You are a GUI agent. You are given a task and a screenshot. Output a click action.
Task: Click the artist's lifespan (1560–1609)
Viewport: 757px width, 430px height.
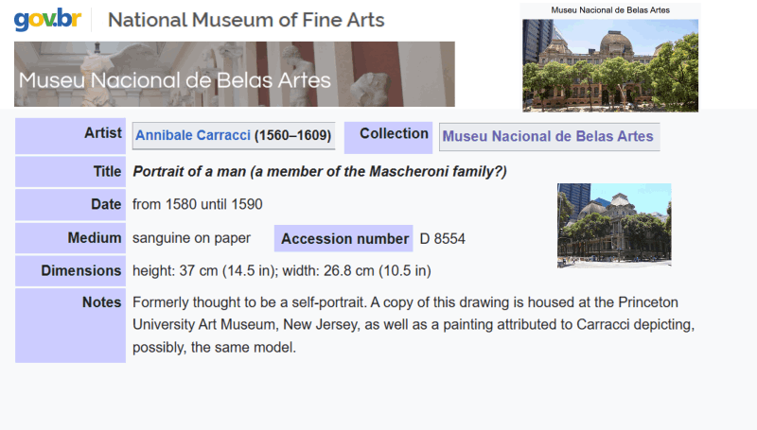(x=292, y=136)
